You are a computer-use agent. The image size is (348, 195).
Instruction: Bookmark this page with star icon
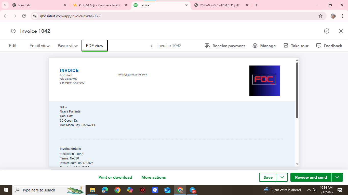click(x=320, y=16)
